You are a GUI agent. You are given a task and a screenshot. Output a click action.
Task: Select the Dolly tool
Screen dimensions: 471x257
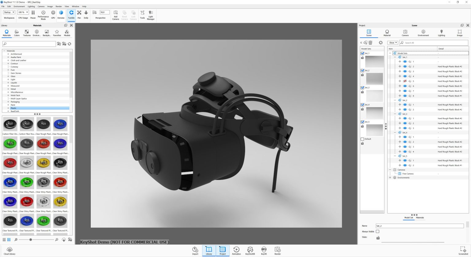pyautogui.click(x=86, y=14)
